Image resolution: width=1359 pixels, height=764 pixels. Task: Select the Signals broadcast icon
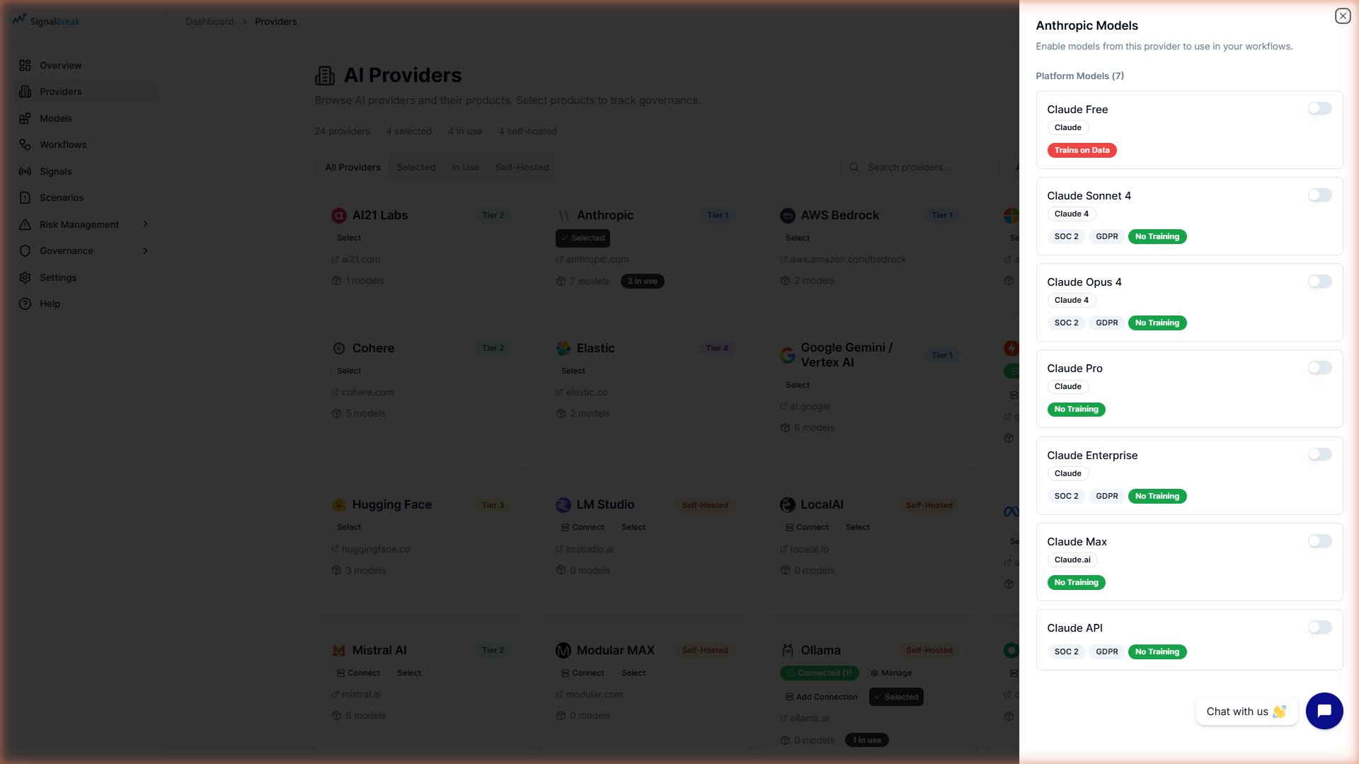tap(25, 171)
